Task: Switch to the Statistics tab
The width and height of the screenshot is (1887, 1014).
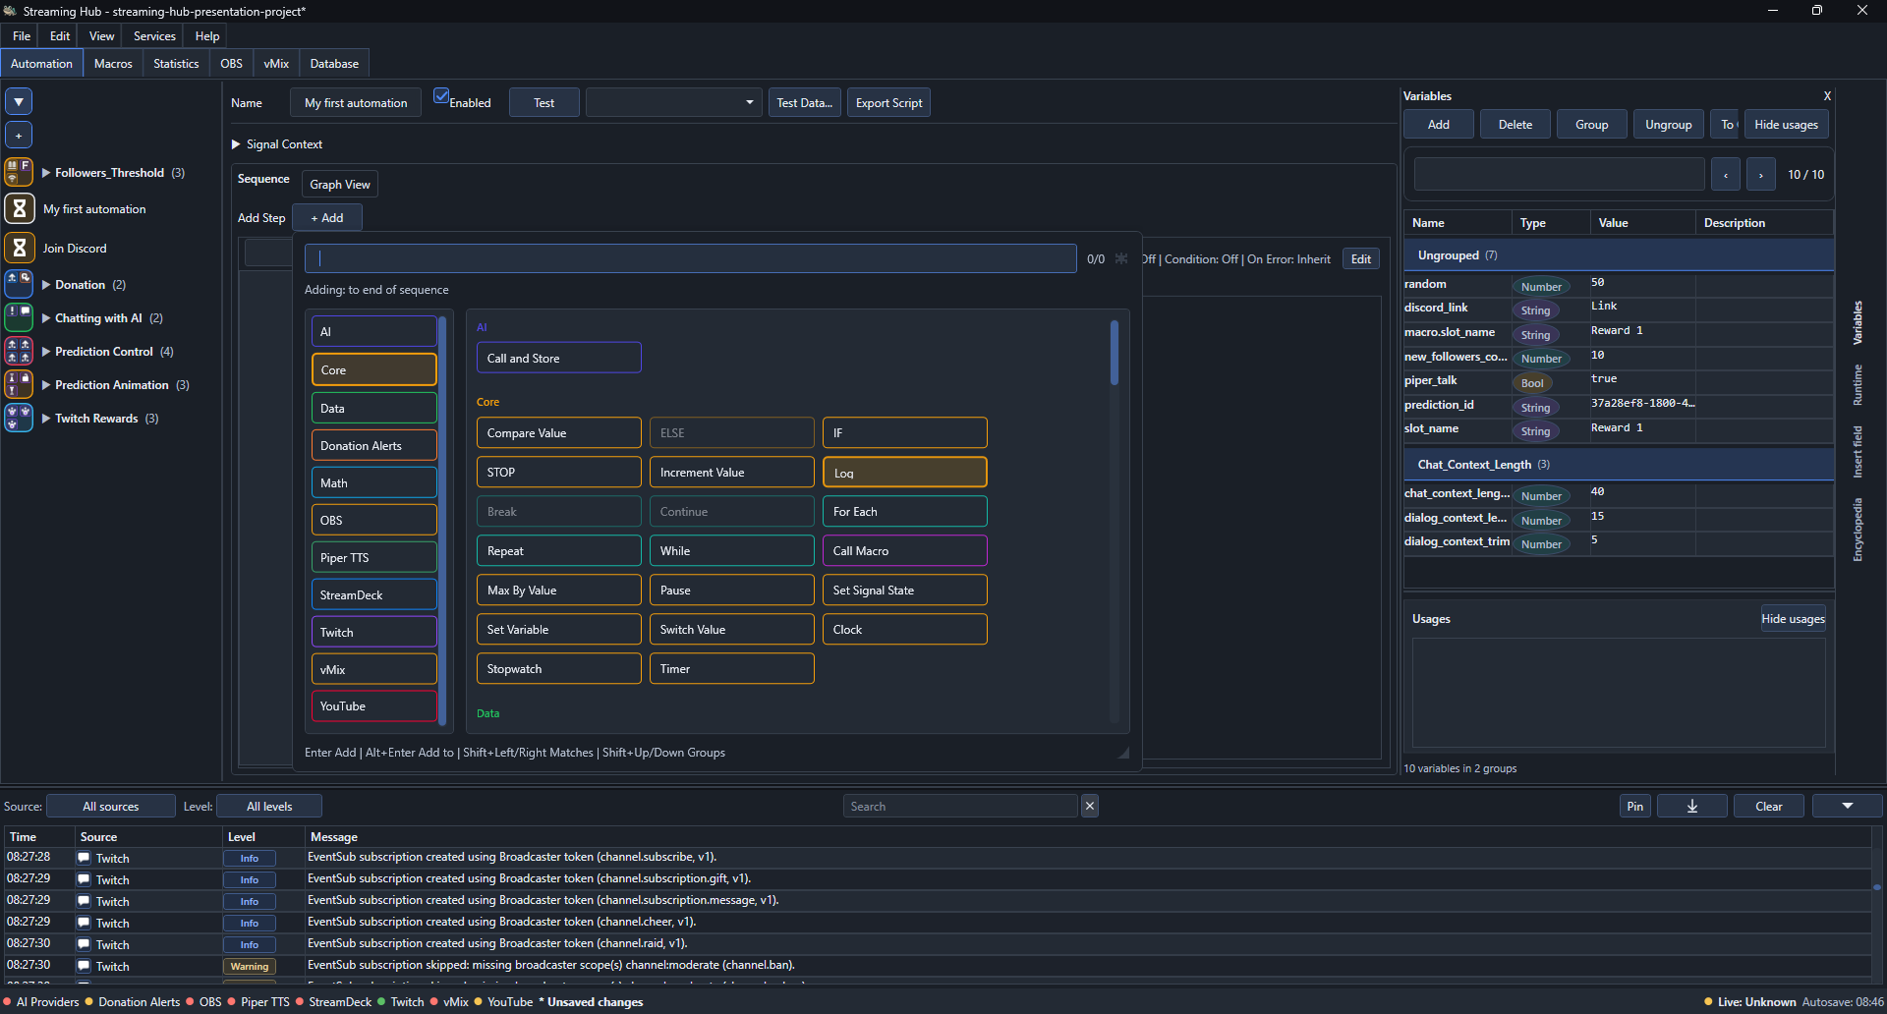Action: click(176, 63)
